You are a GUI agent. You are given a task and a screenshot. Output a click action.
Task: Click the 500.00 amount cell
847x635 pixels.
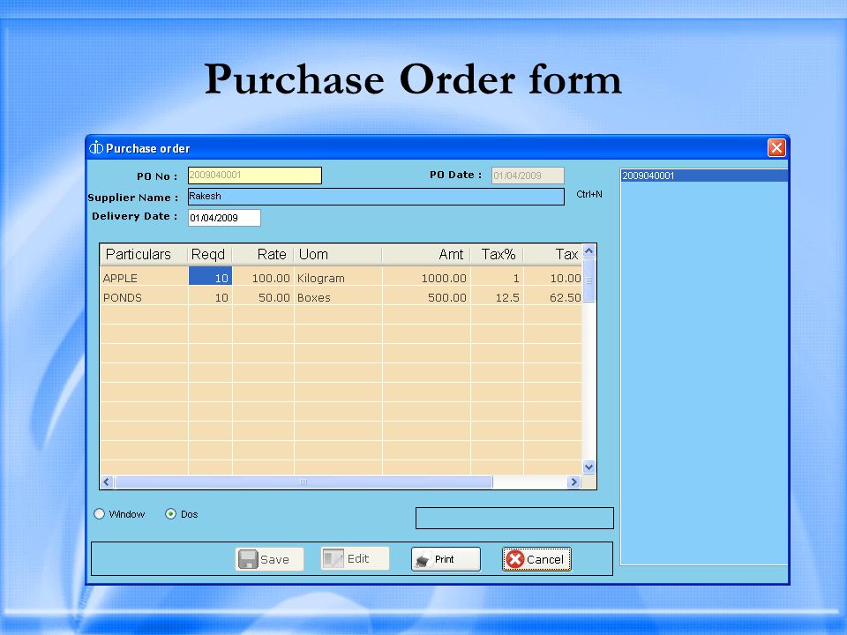click(x=426, y=297)
